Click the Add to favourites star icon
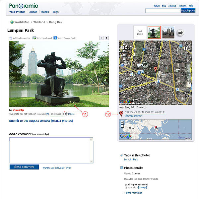Image resolution: width=199 pixels, height=200 pixels. [11, 38]
